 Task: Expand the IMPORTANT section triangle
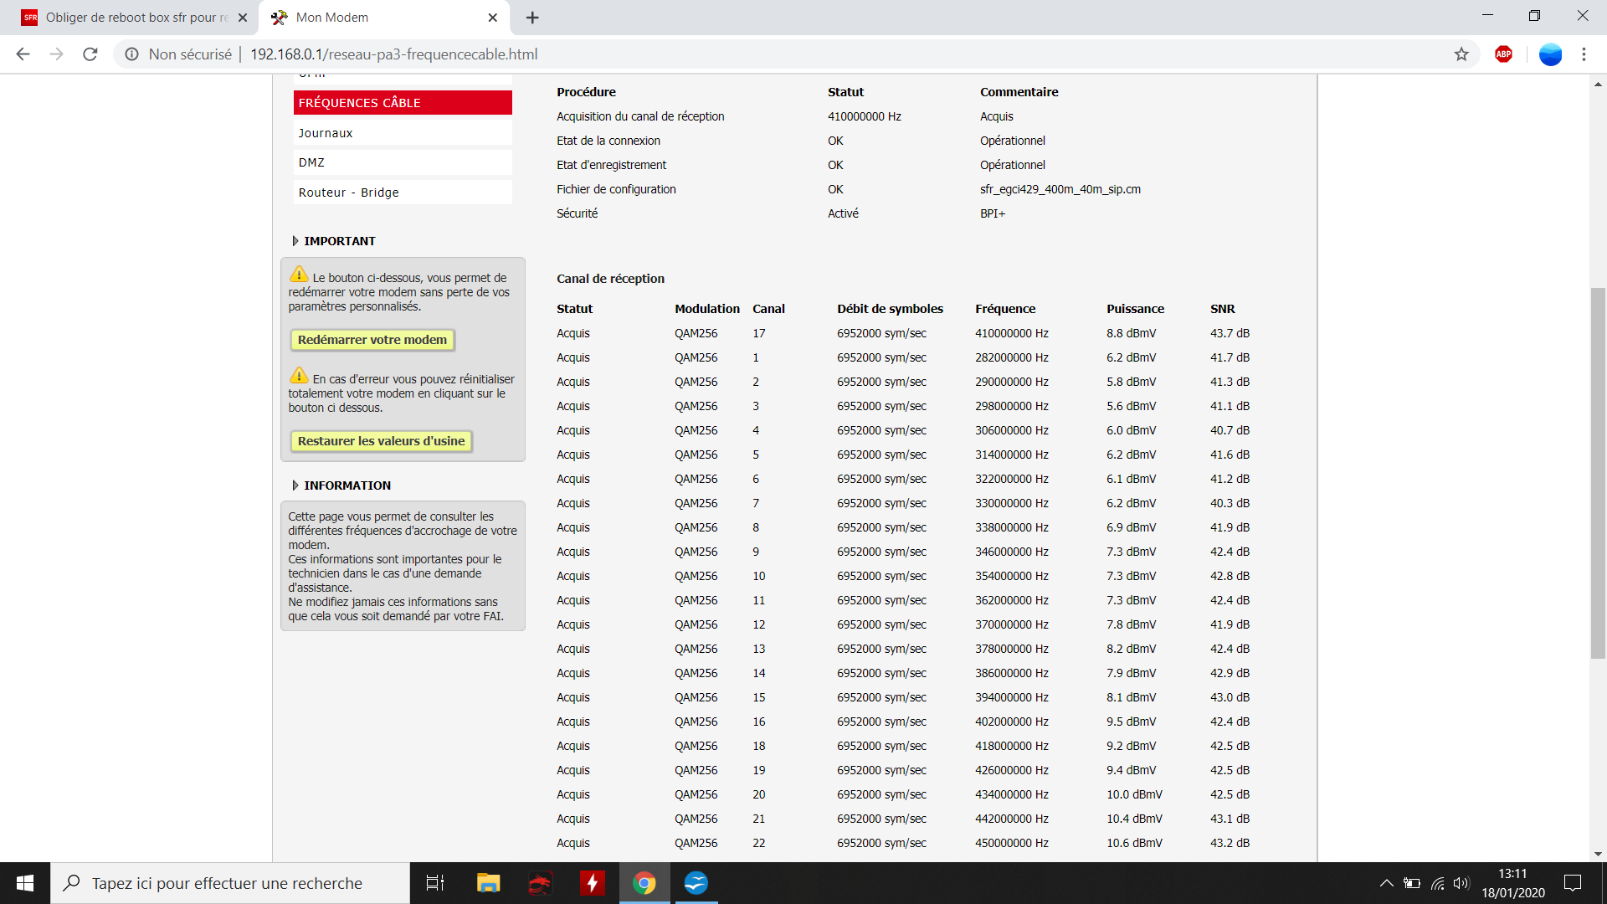[295, 241]
